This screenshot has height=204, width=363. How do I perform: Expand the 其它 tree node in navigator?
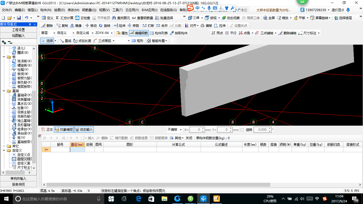coord(4,146)
